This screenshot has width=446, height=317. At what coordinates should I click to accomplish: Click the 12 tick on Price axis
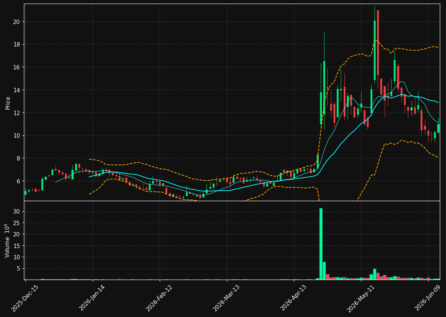(x=16, y=113)
